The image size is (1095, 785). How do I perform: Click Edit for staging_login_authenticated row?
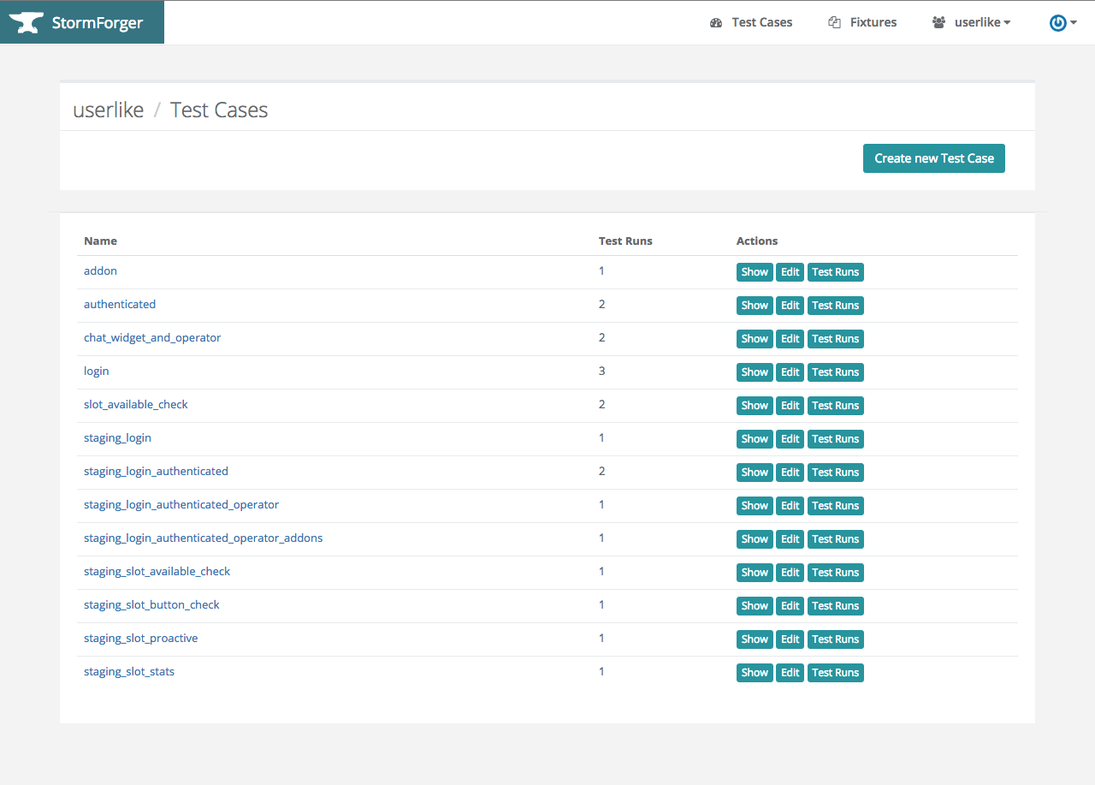click(790, 473)
